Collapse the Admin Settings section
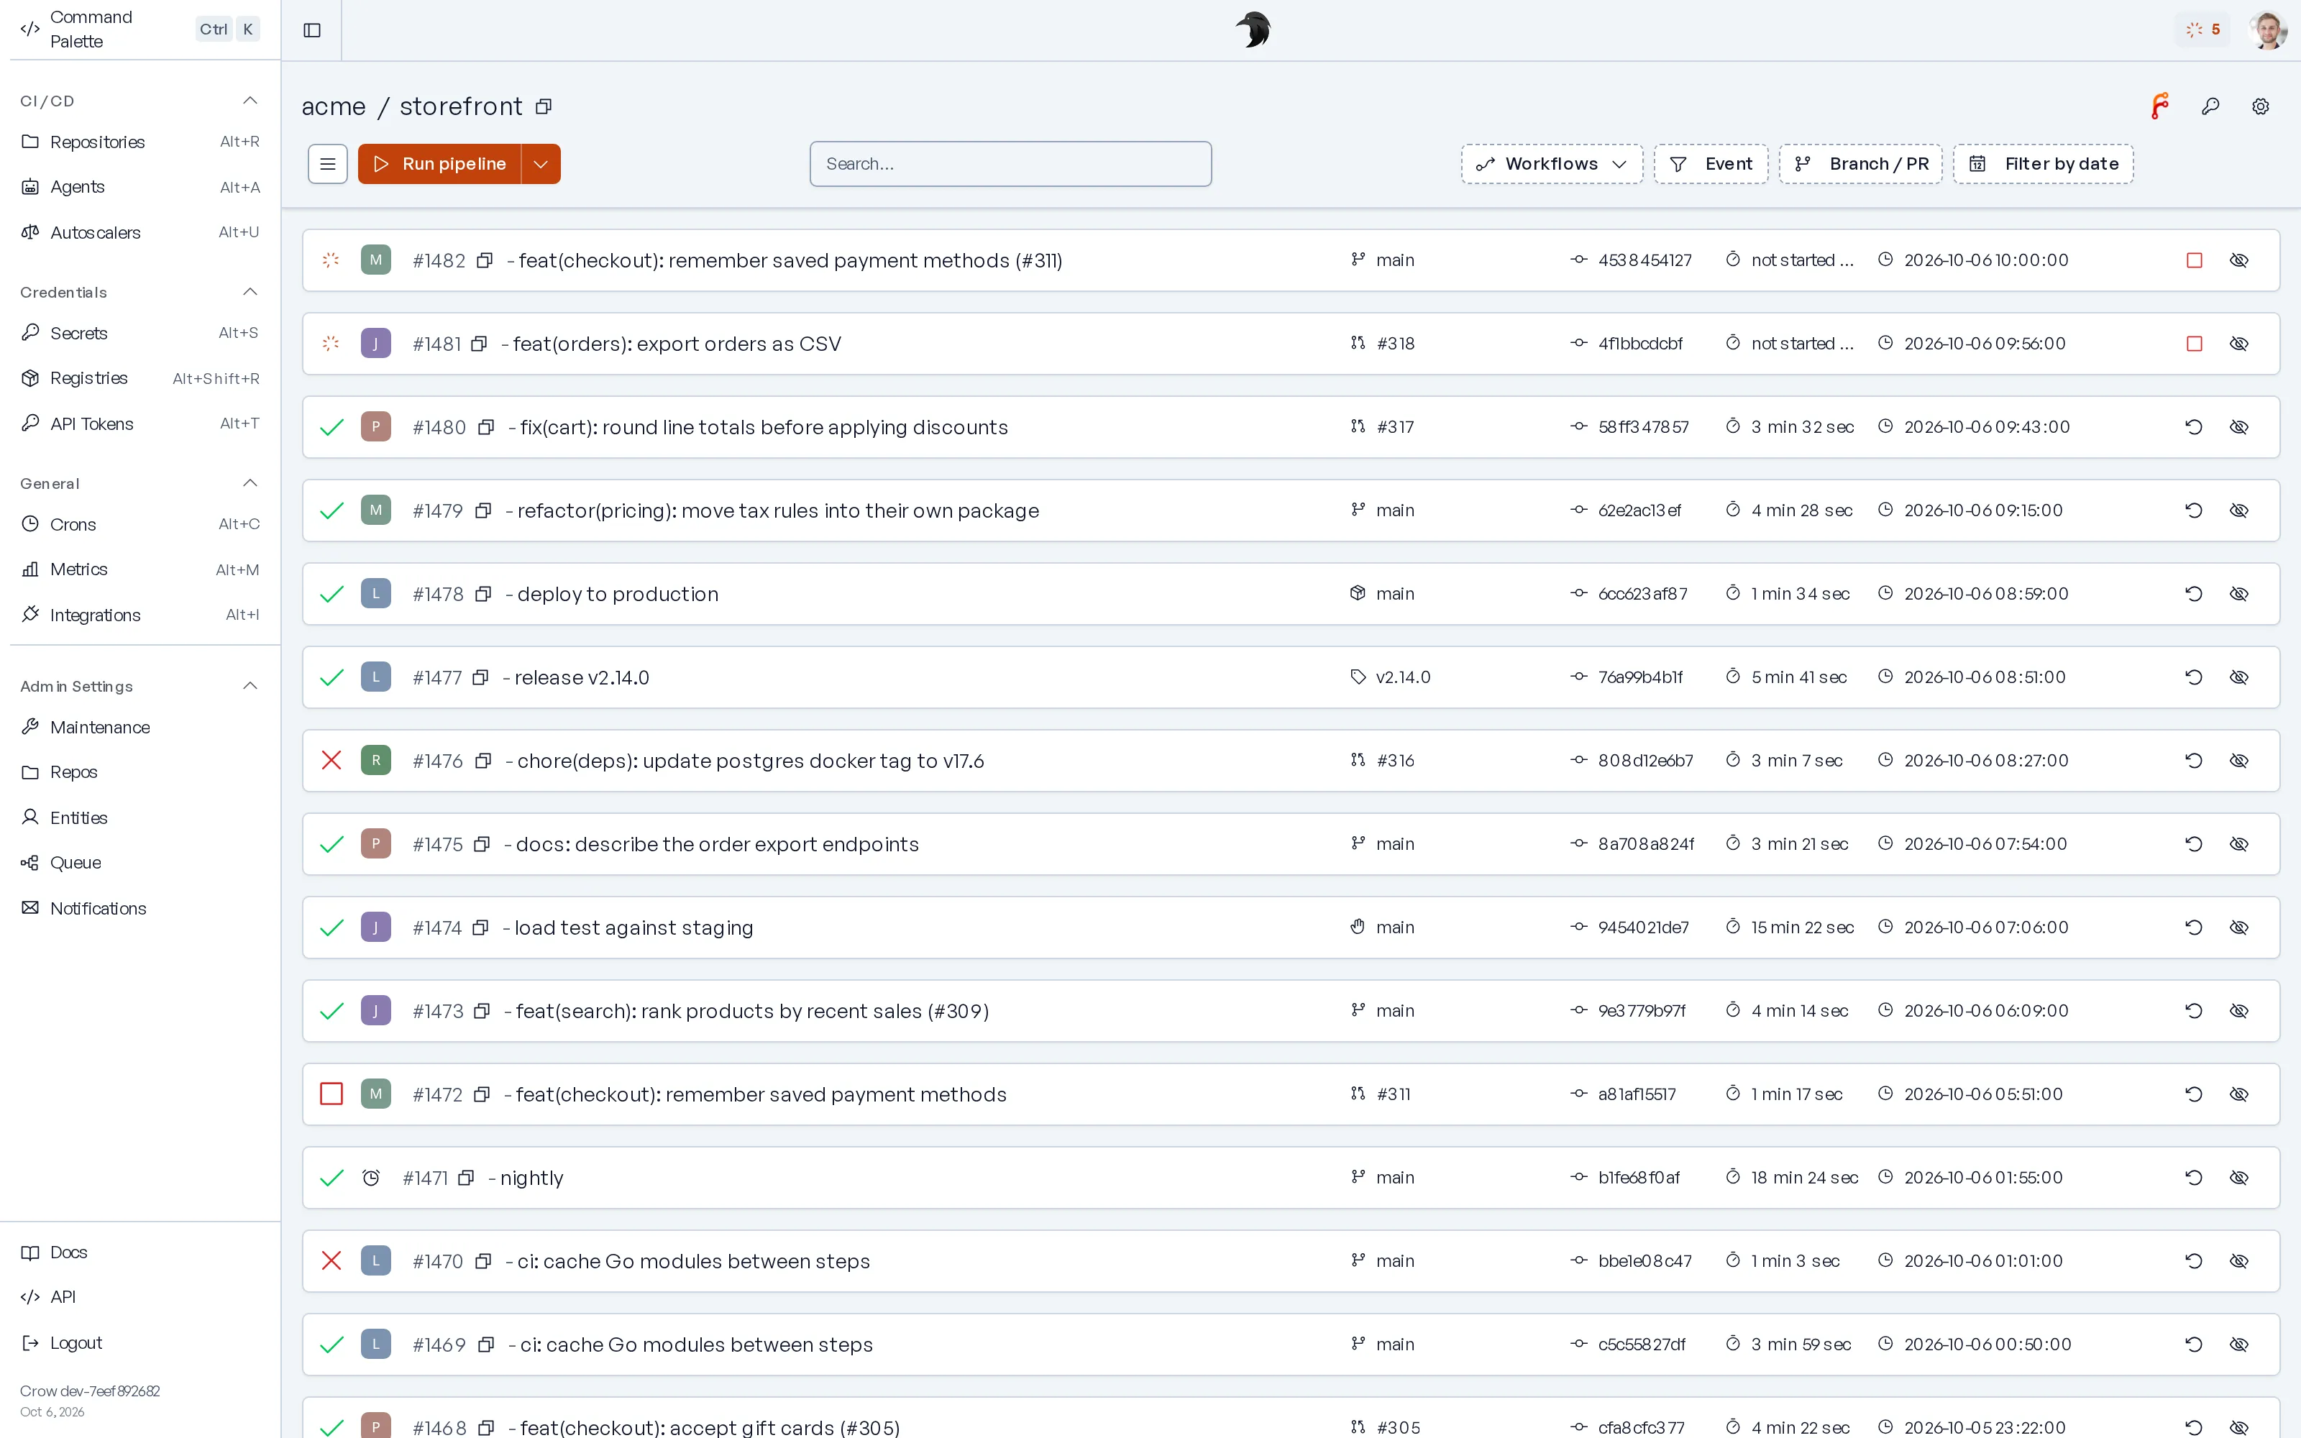Screen dimensions: 2301x1438 (x=250, y=686)
